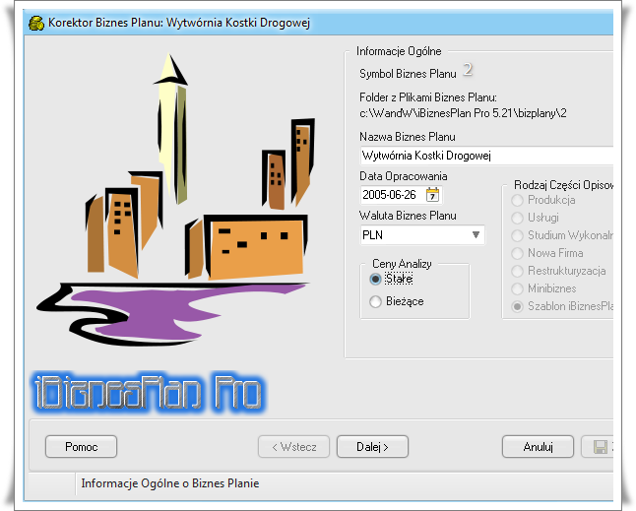Click the app icon in the title bar
This screenshot has height=511, width=636.
pos(35,23)
